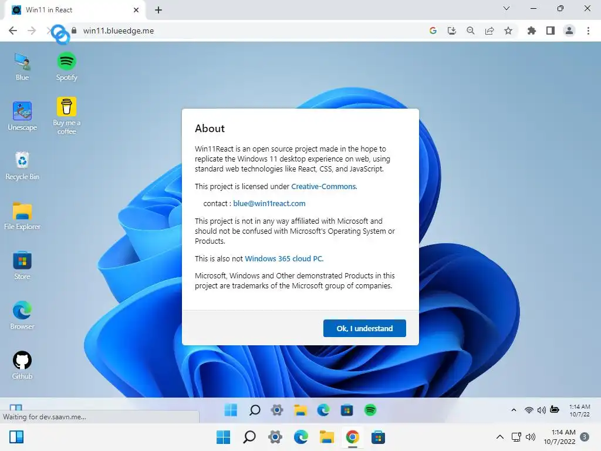This screenshot has width=601, height=451.
Task: Open host OS File Explorer taskbar icon
Action: pos(326,437)
